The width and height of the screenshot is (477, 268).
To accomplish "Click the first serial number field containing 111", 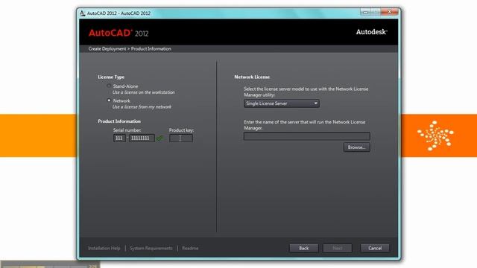I will 119,138.
